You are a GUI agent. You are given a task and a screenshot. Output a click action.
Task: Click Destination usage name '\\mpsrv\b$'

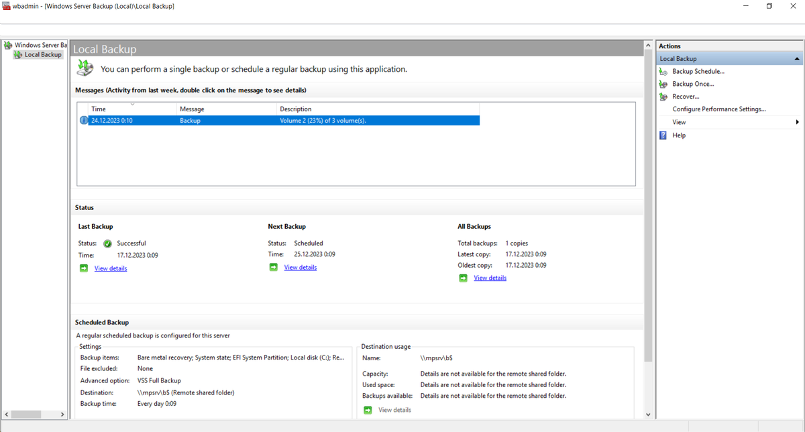pyautogui.click(x=436, y=358)
